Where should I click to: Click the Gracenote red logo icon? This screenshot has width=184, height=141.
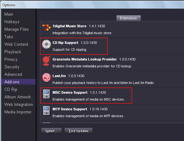[x=46, y=61]
